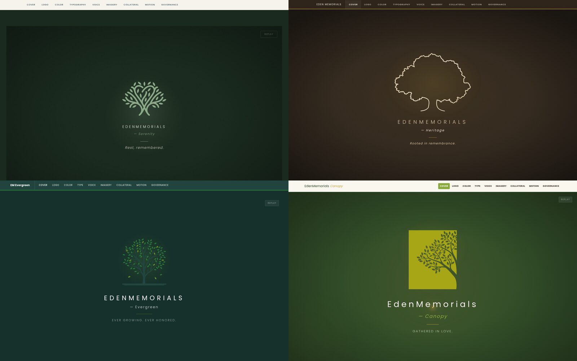Viewport: 577px width, 361px height.
Task: Open Imagery tab in Serenity panel
Action: coord(111,5)
